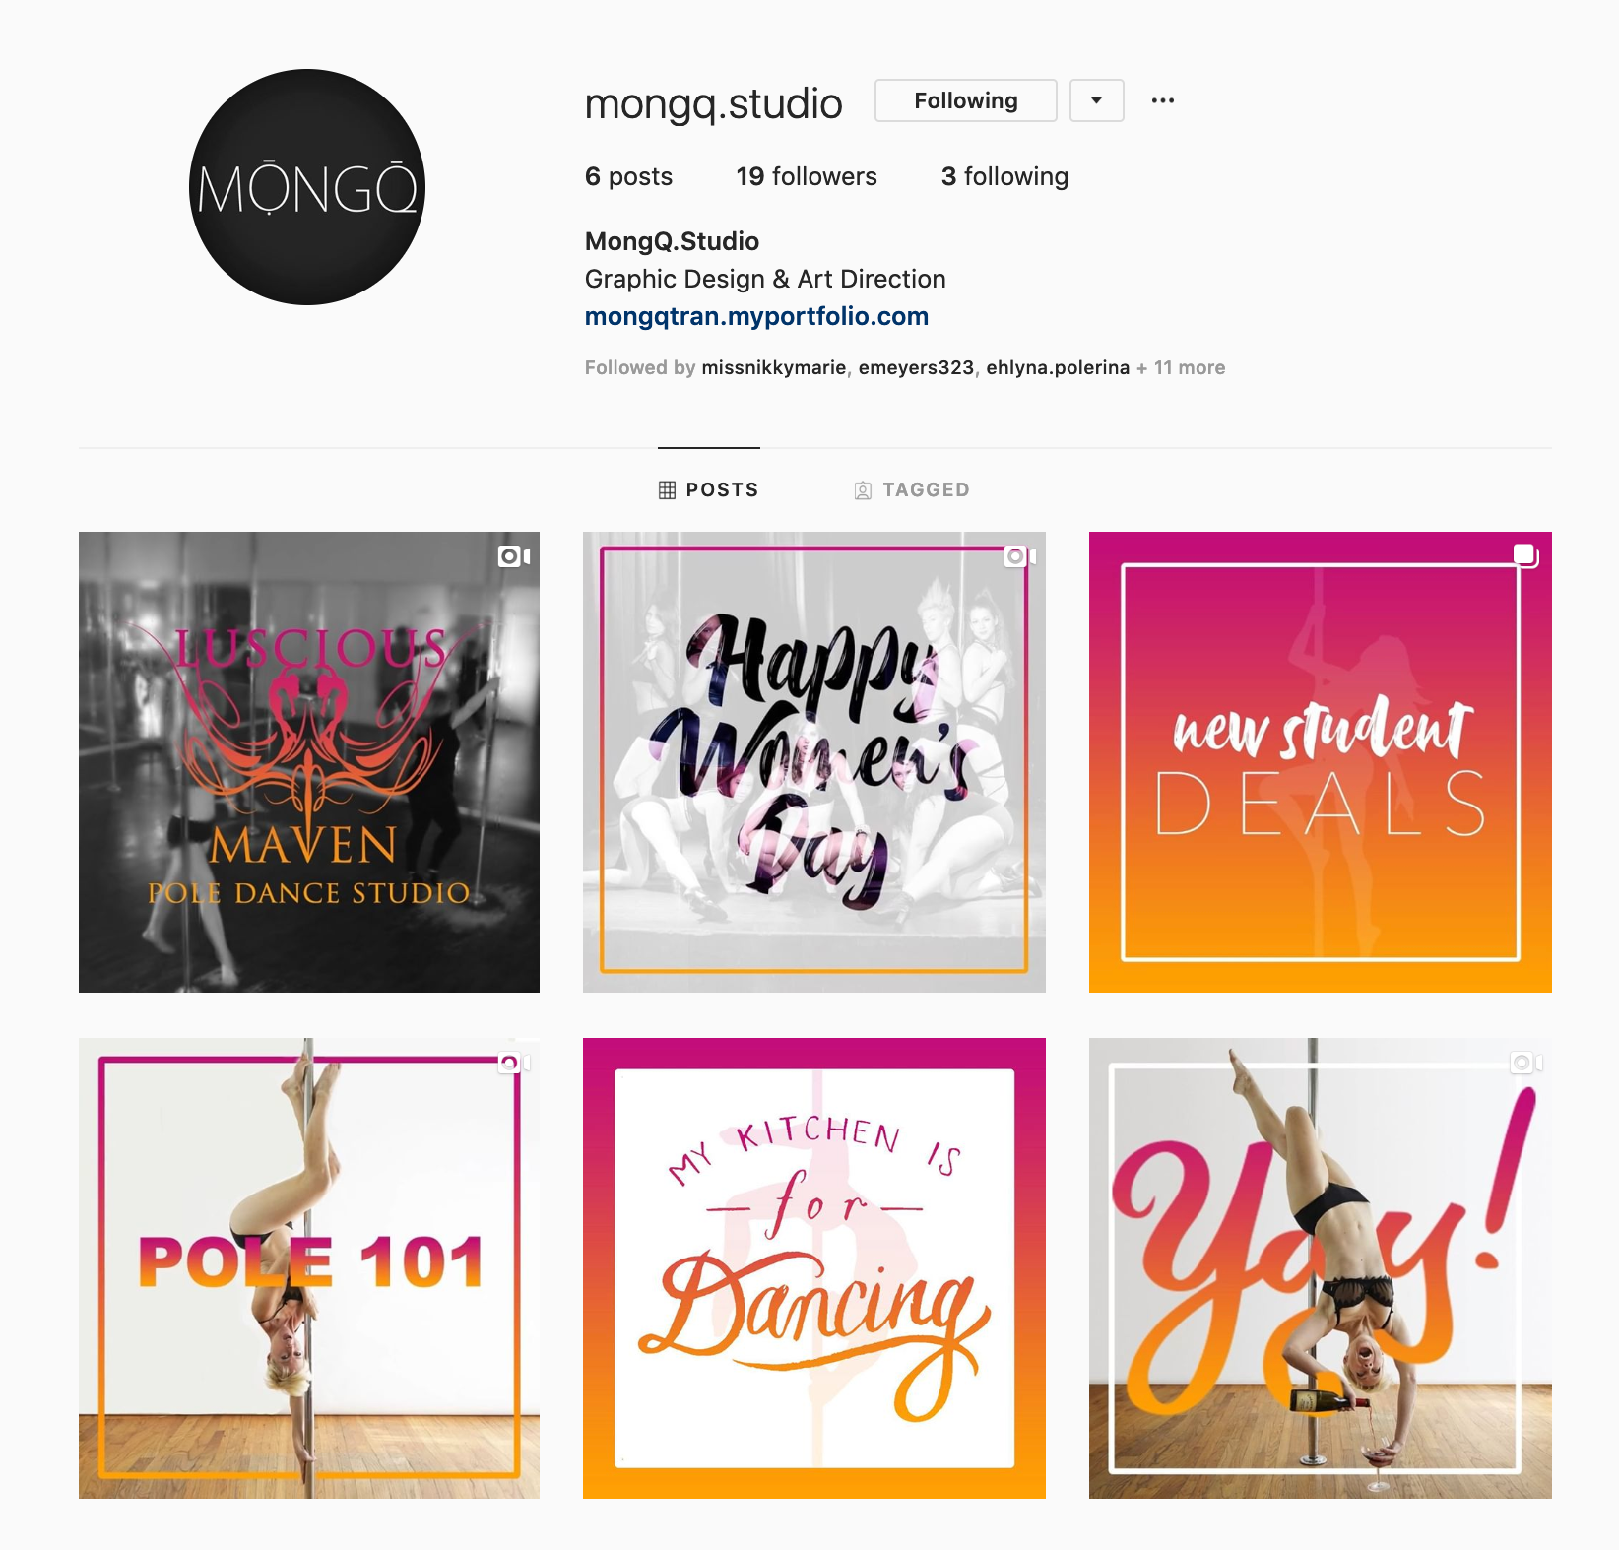Click the video icon on Luscious Maven post
Image resolution: width=1619 pixels, height=1550 pixels.
(514, 556)
